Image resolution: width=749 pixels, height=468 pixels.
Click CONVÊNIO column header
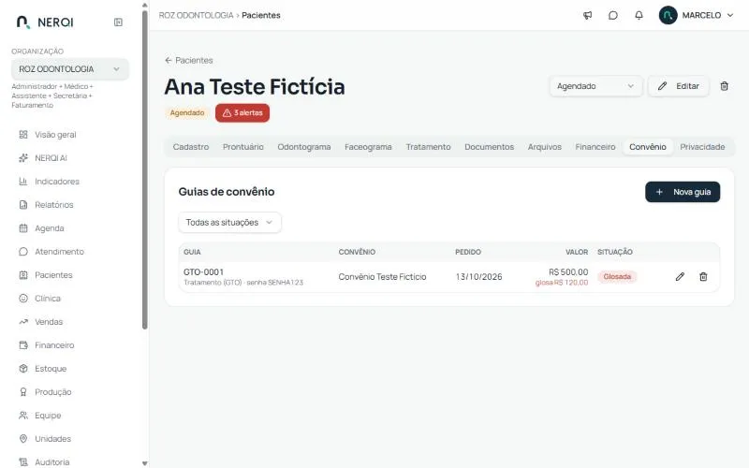[357, 252]
